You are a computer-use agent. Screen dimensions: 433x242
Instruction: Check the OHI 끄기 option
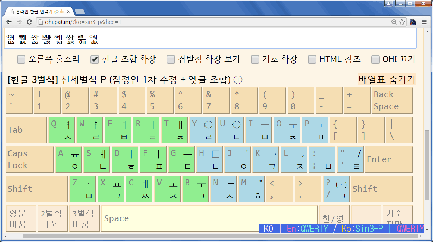click(376, 59)
